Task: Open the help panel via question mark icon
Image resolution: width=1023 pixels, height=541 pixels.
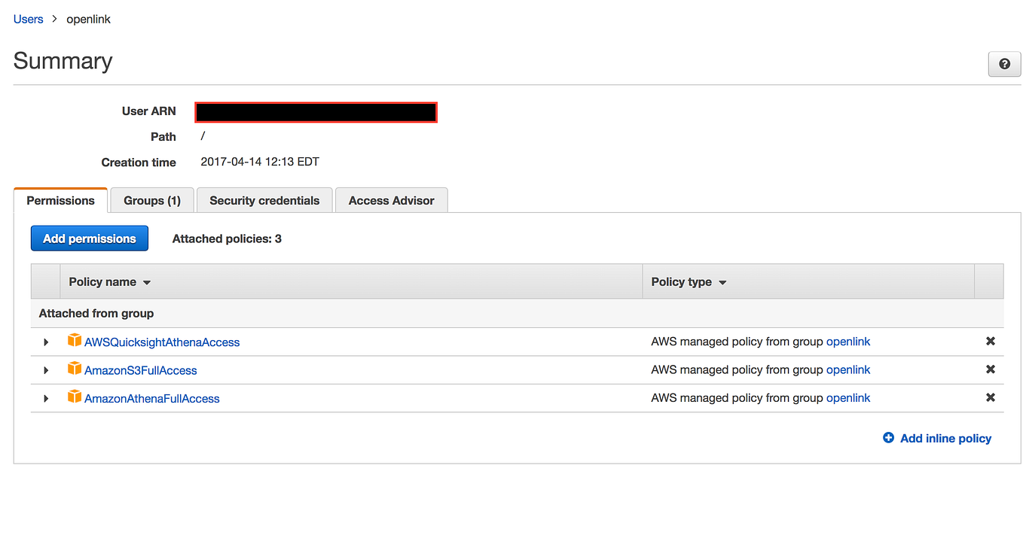Action: click(1004, 64)
